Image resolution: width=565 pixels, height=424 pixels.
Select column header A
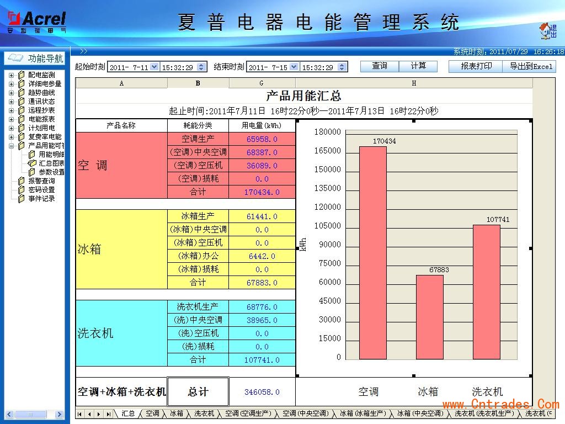pos(121,83)
